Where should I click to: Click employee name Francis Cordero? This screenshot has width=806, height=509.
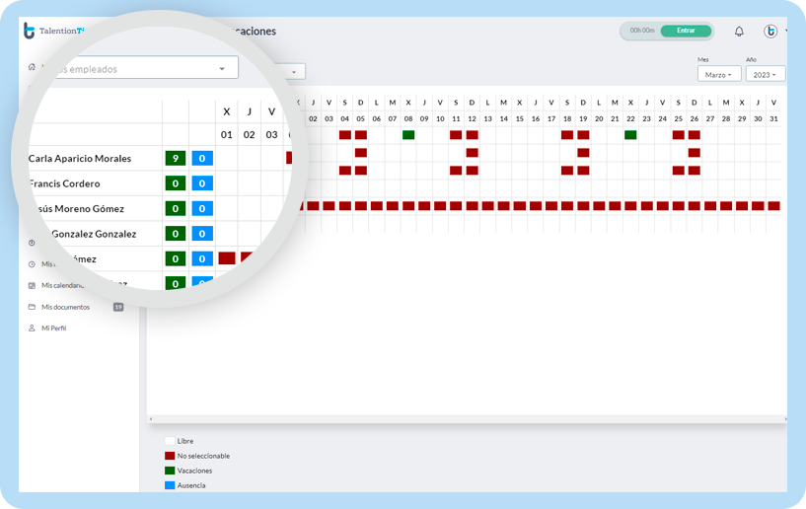point(64,183)
